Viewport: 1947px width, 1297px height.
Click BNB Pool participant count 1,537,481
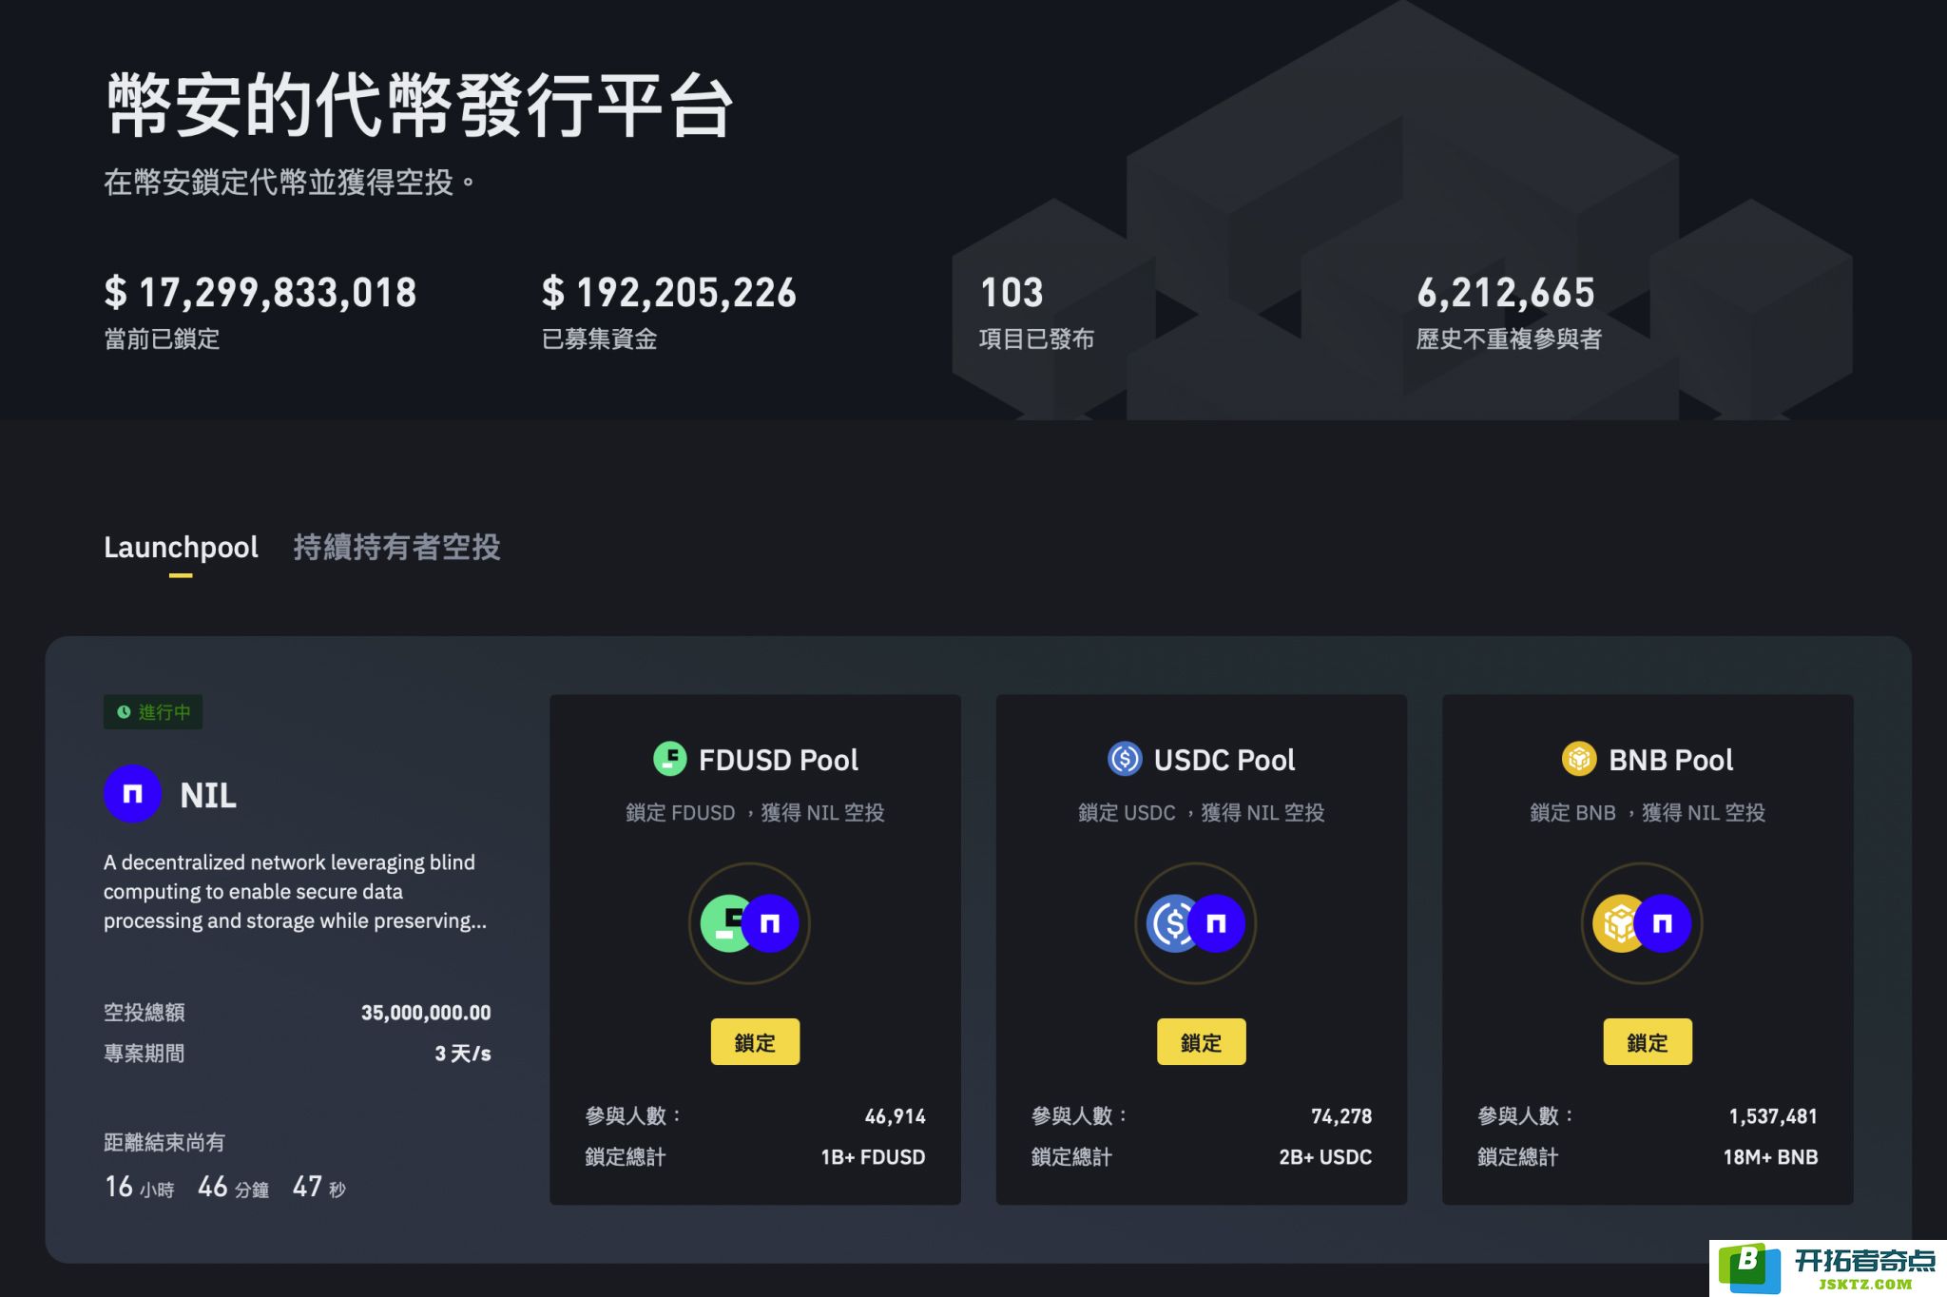click(x=1773, y=1116)
